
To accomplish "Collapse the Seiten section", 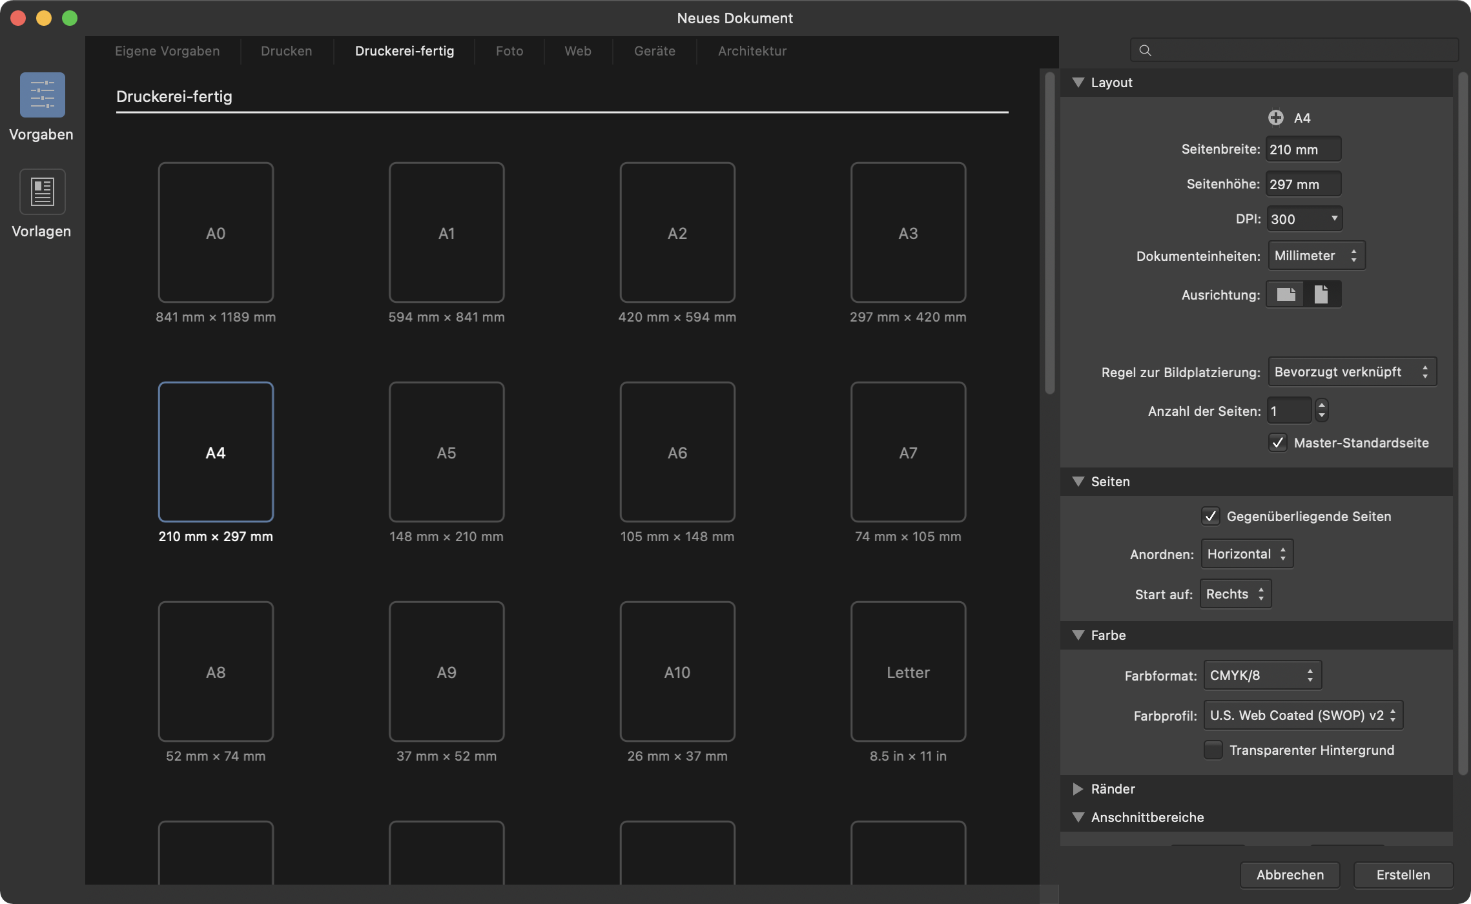I will pos(1078,482).
